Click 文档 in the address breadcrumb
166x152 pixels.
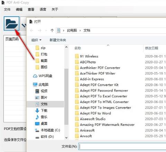pos(87,30)
